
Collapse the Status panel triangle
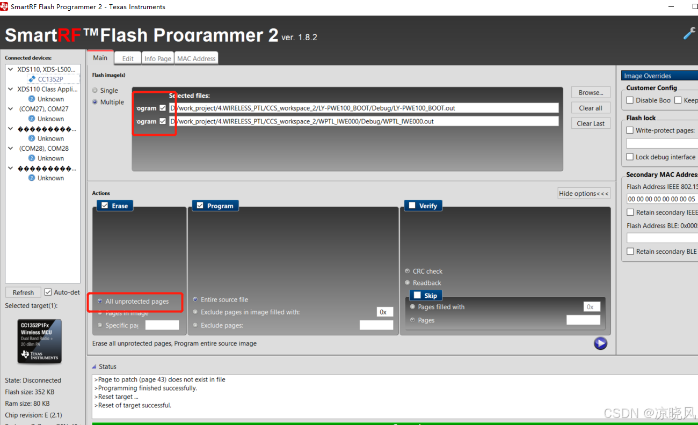click(94, 367)
